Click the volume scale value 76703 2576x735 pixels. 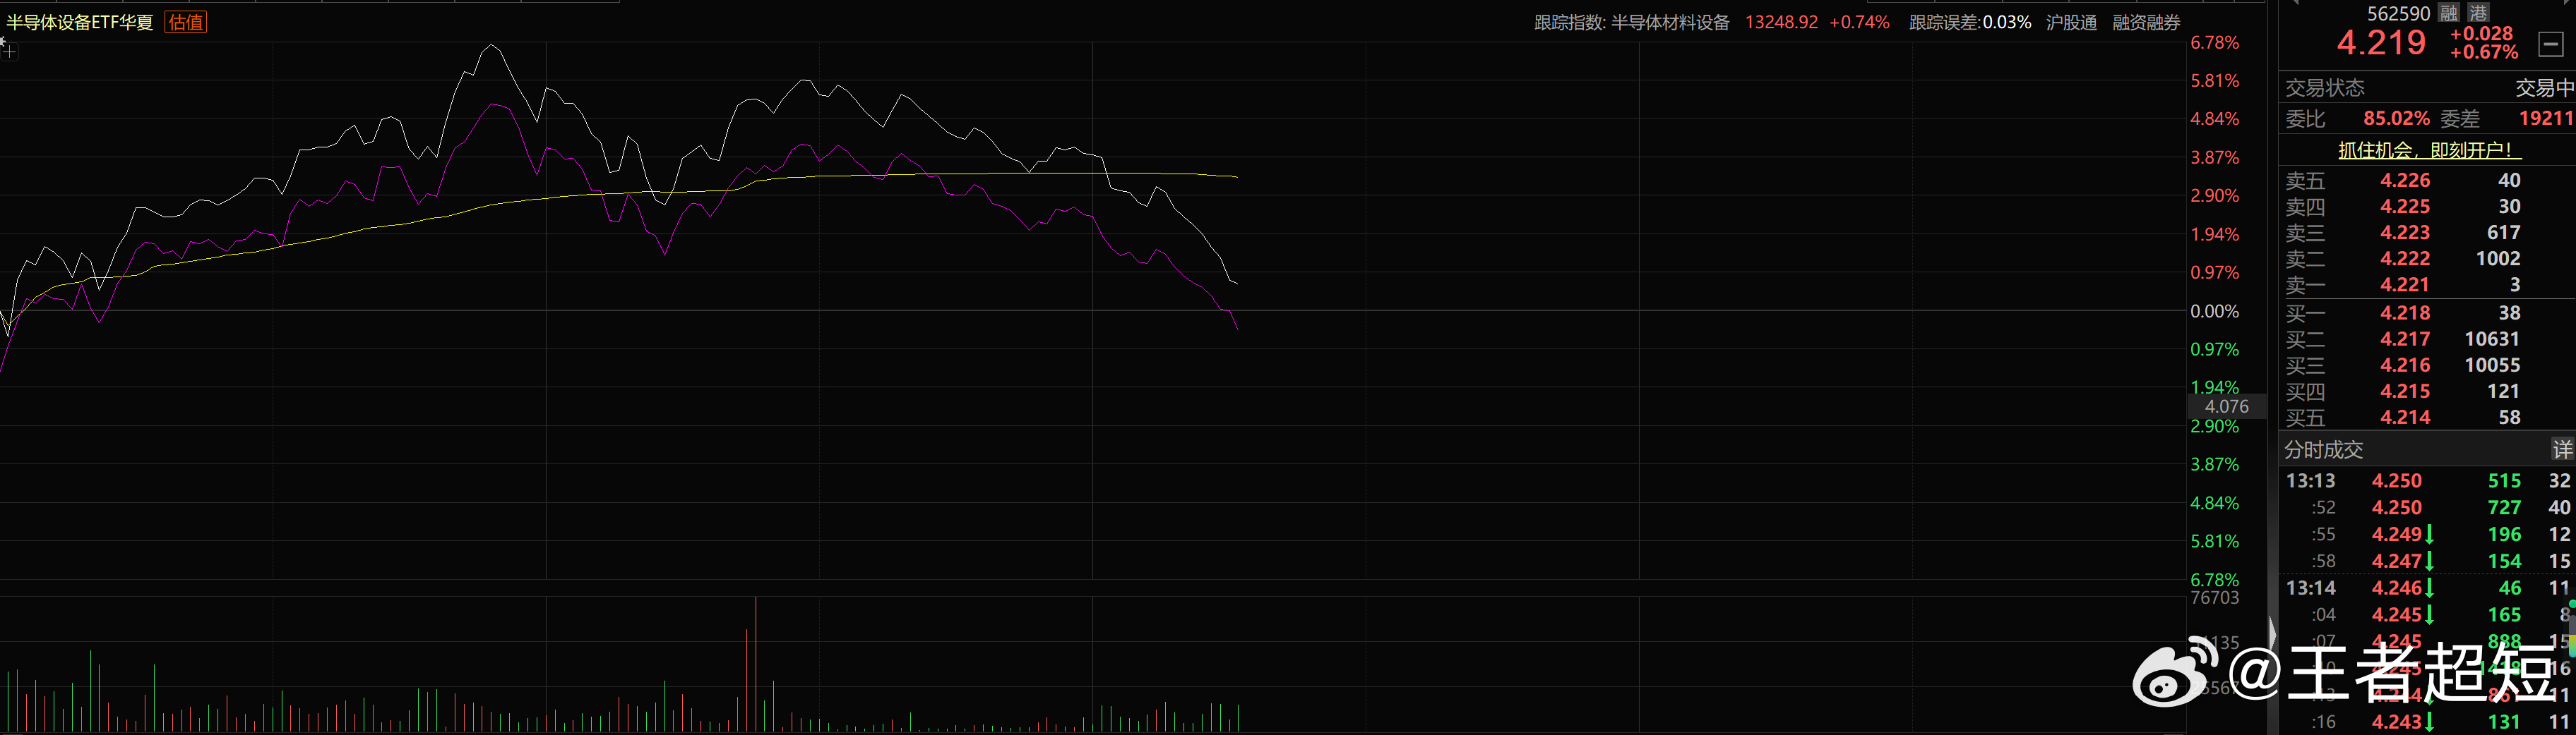[2214, 598]
